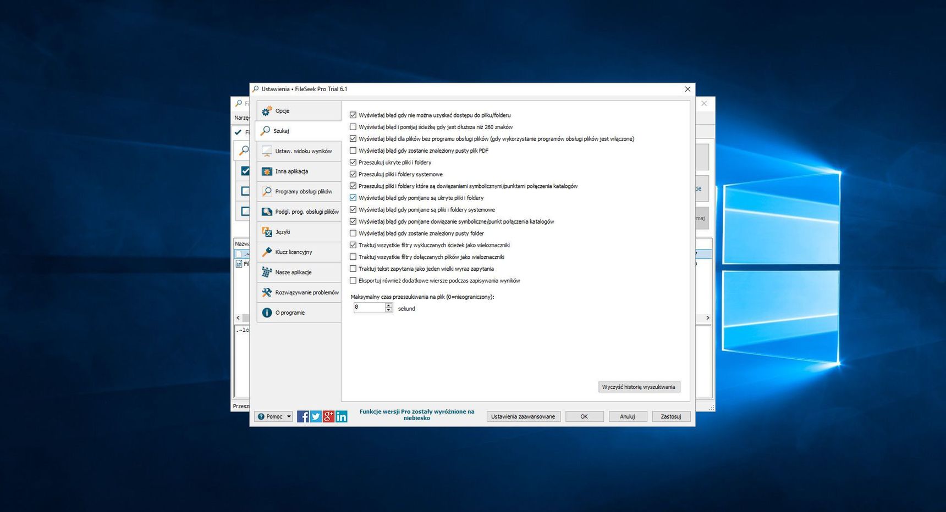Open the Twitter bird icon

coord(316,416)
